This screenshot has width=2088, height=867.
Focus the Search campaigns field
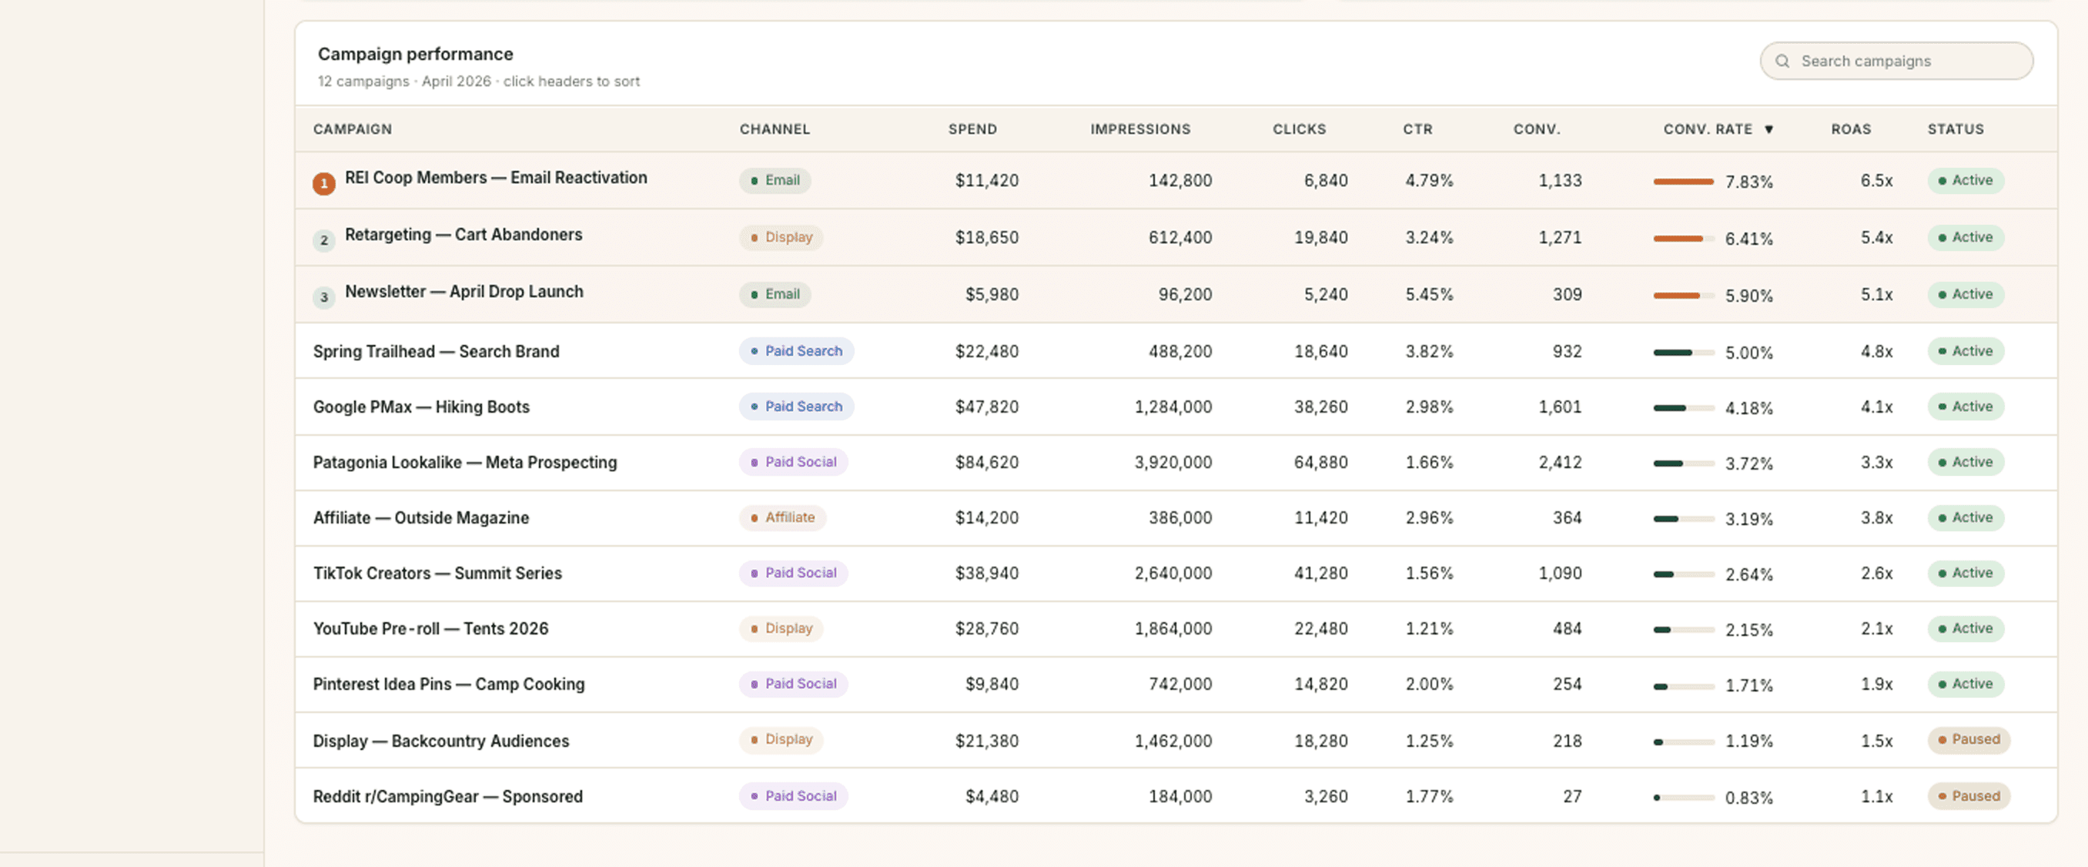click(1896, 62)
